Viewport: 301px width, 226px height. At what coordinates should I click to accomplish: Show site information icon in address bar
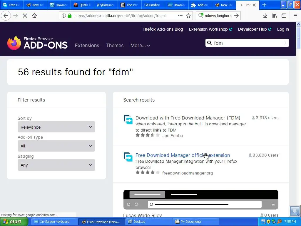[x=64, y=16]
